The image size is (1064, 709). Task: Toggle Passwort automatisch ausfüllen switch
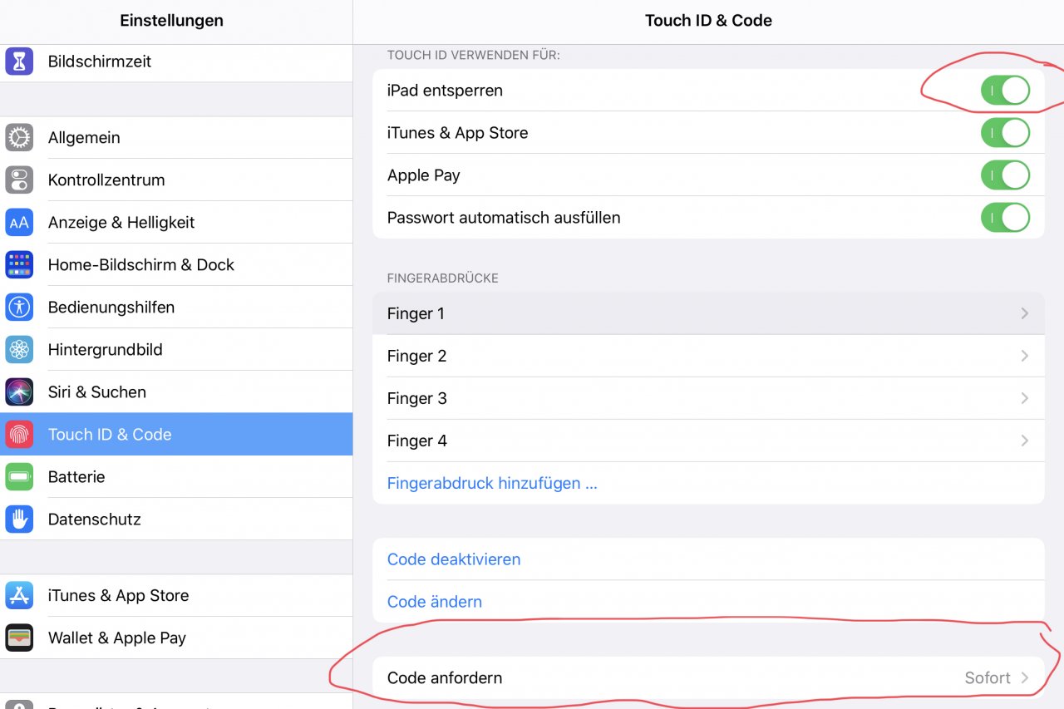click(x=1005, y=217)
